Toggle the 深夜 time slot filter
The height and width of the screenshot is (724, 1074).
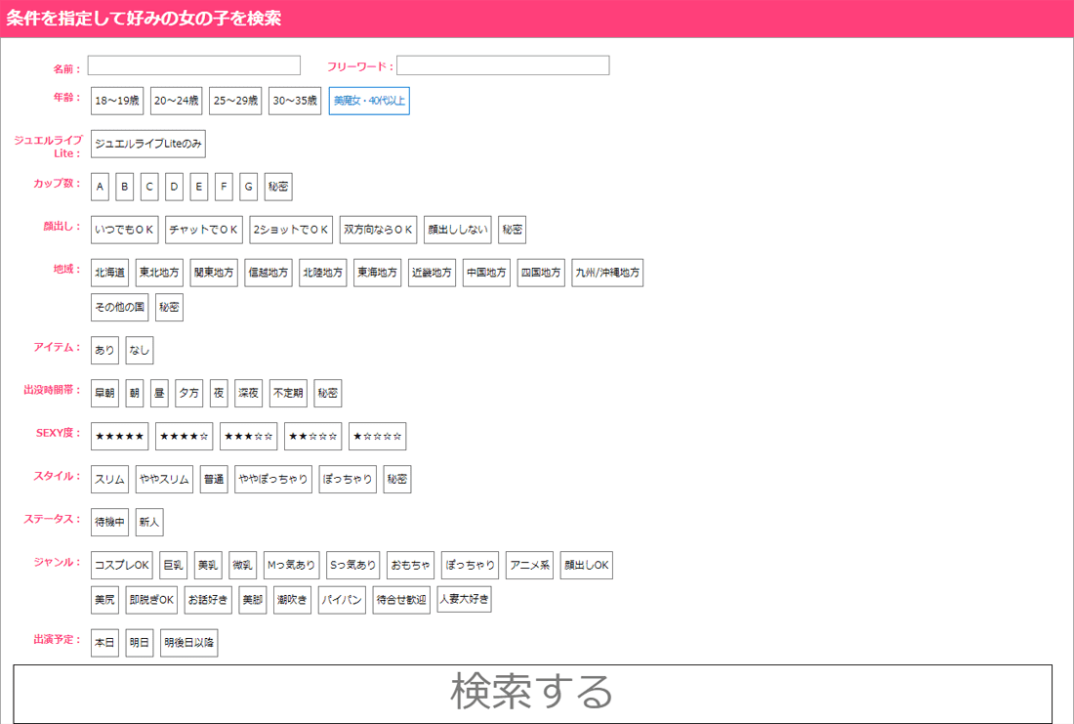click(249, 394)
